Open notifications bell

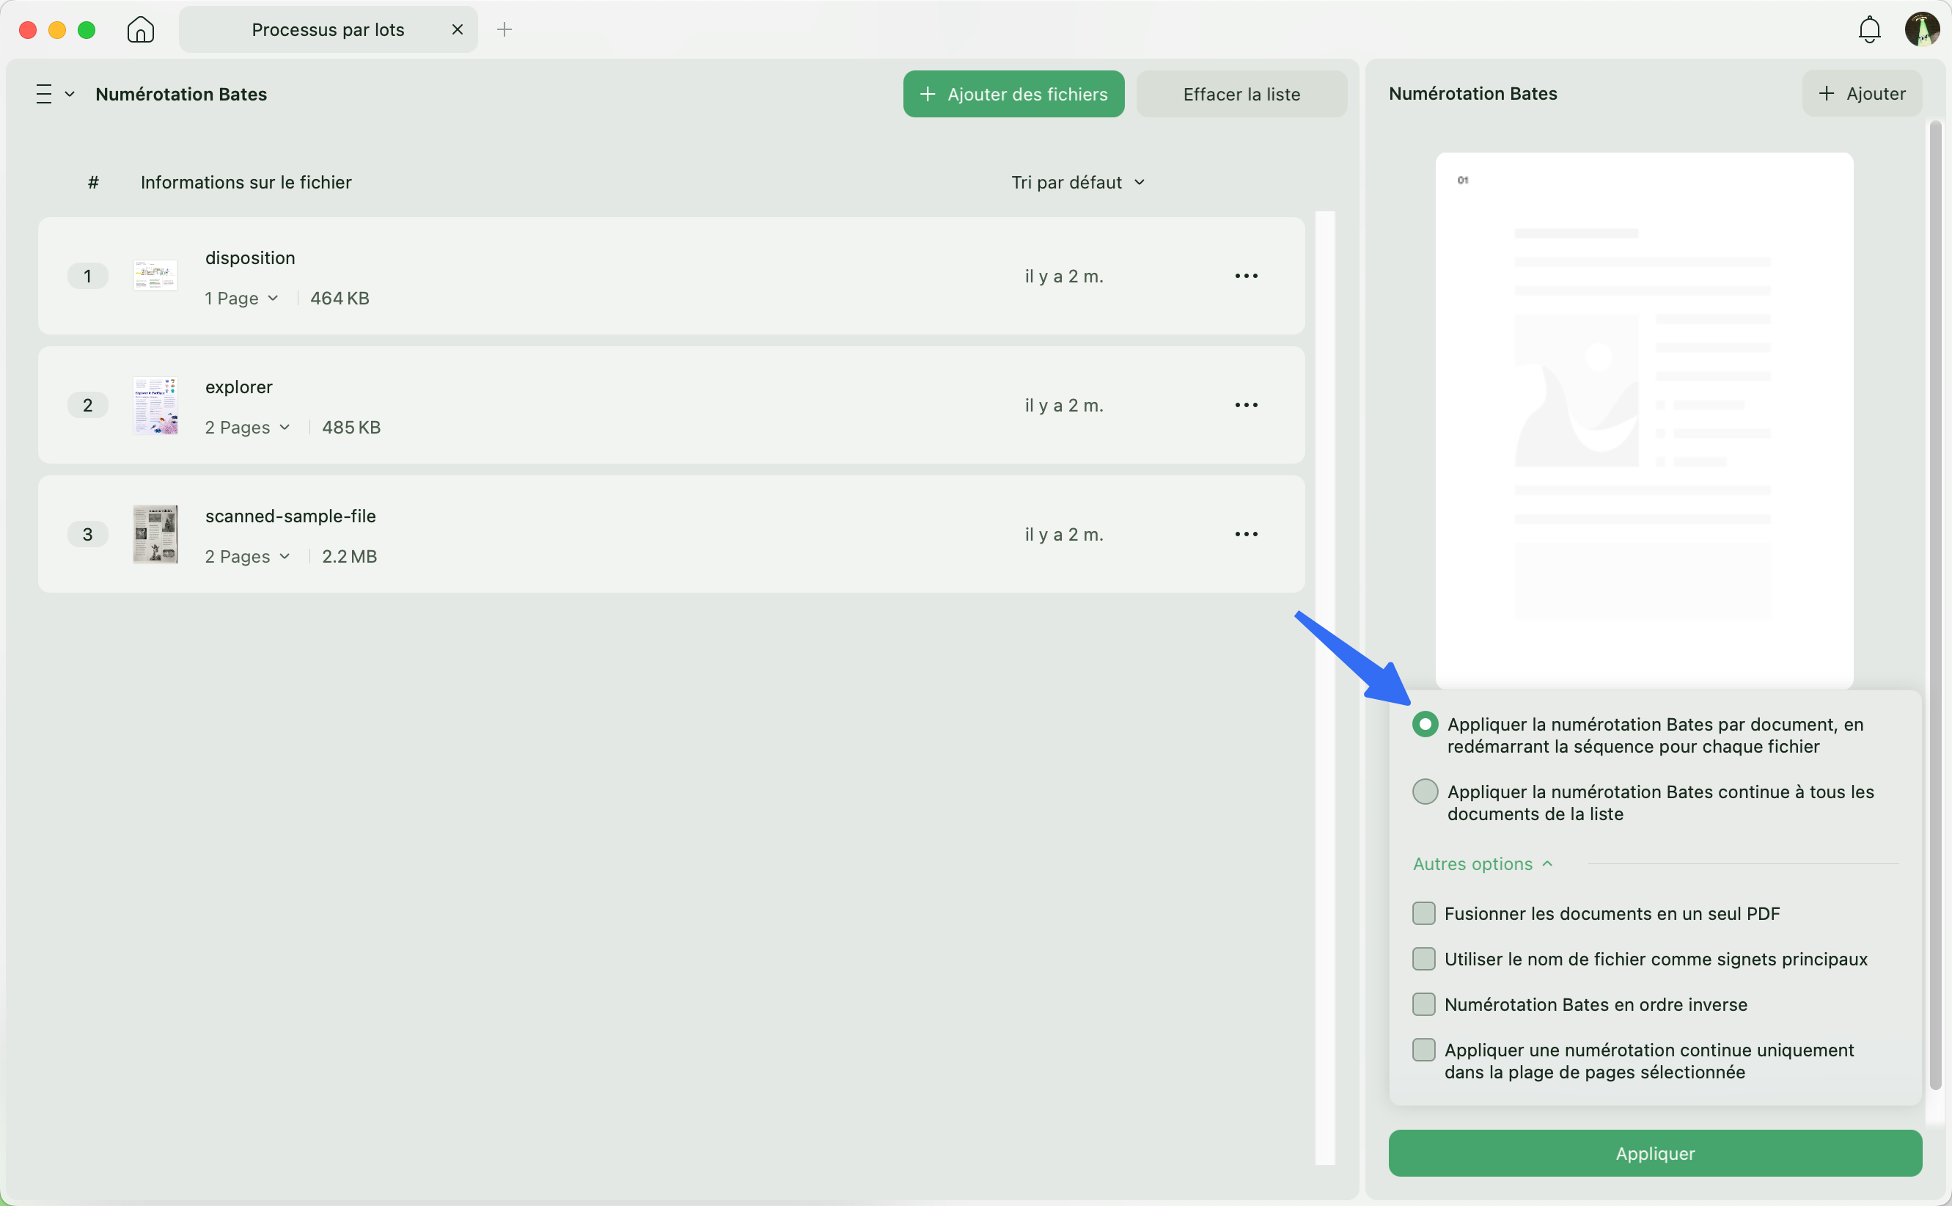click(1868, 29)
